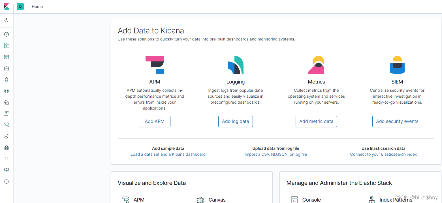Open Canvas icon in sidebar
442x203 pixels.
coord(7,68)
